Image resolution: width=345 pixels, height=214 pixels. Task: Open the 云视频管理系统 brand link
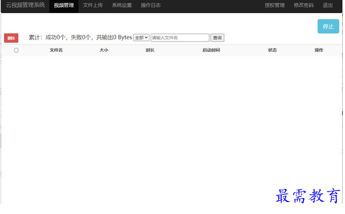click(x=25, y=5)
